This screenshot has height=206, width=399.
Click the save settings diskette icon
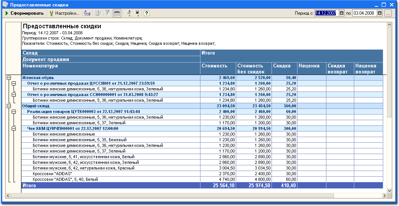point(137,13)
